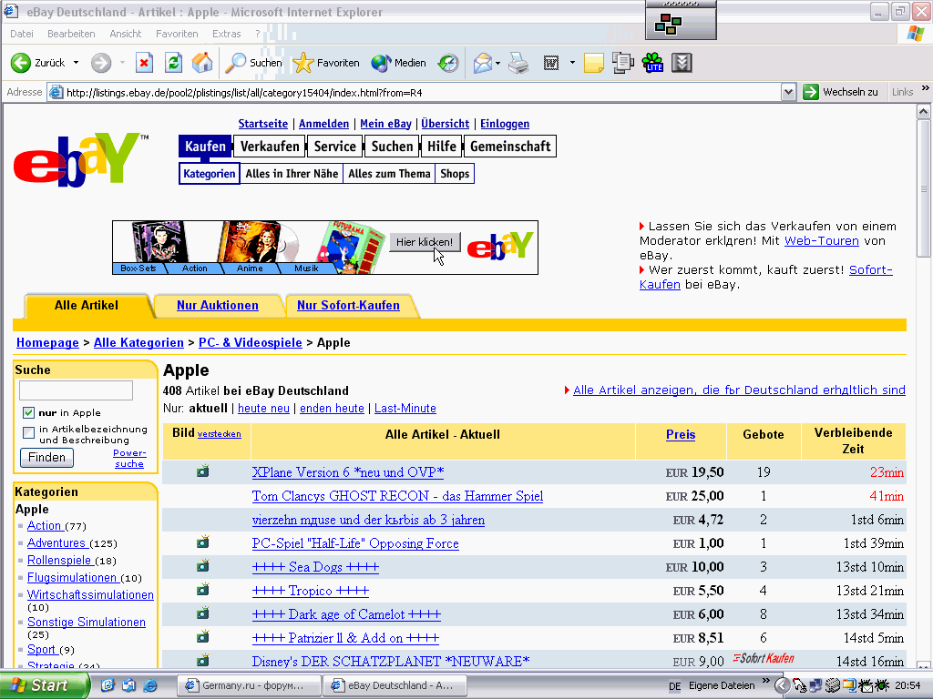This screenshot has width=933, height=699.
Task: Click the 'Hier klicken!' banner button
Action: 425,242
